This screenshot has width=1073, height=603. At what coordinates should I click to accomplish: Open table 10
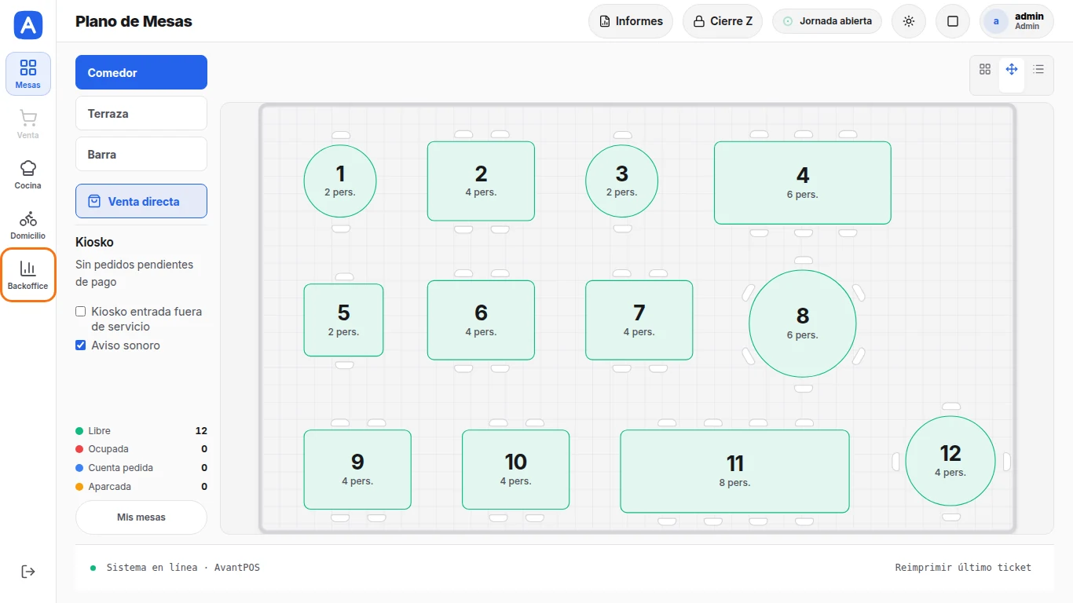[515, 470]
